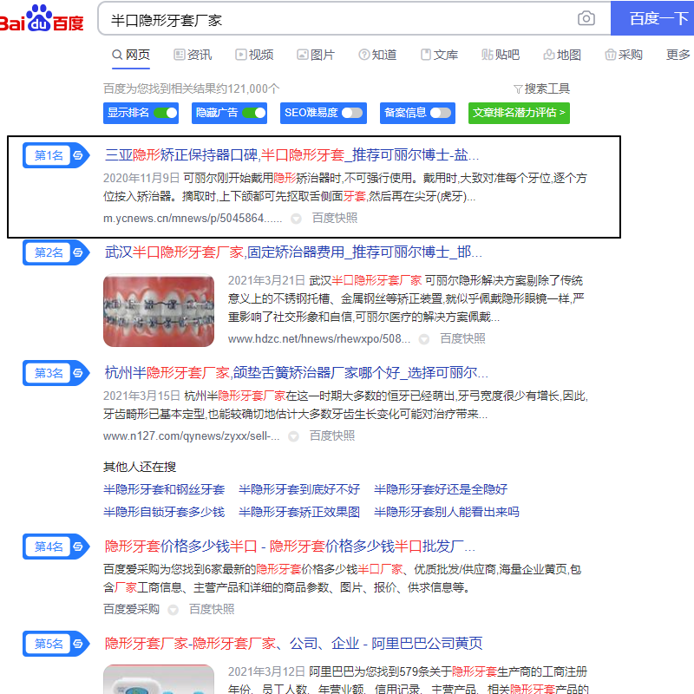Open camera image search icon
The height and width of the screenshot is (694, 694).
(x=586, y=18)
